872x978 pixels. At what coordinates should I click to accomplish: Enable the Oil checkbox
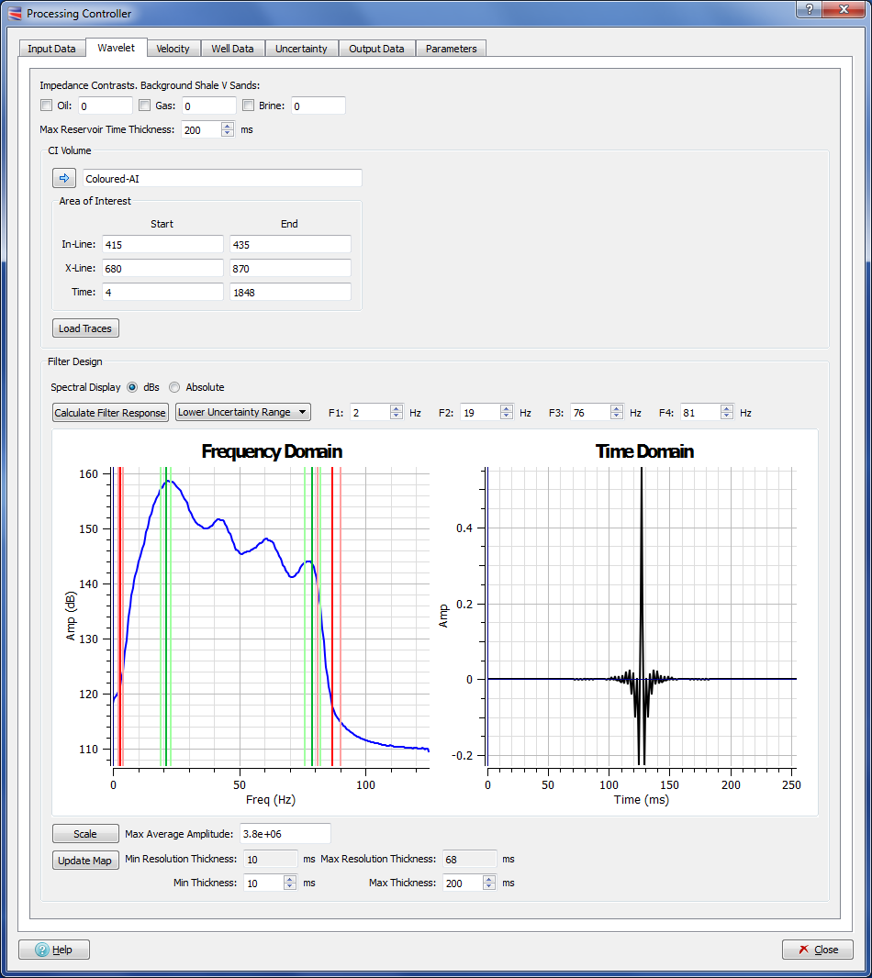click(47, 106)
